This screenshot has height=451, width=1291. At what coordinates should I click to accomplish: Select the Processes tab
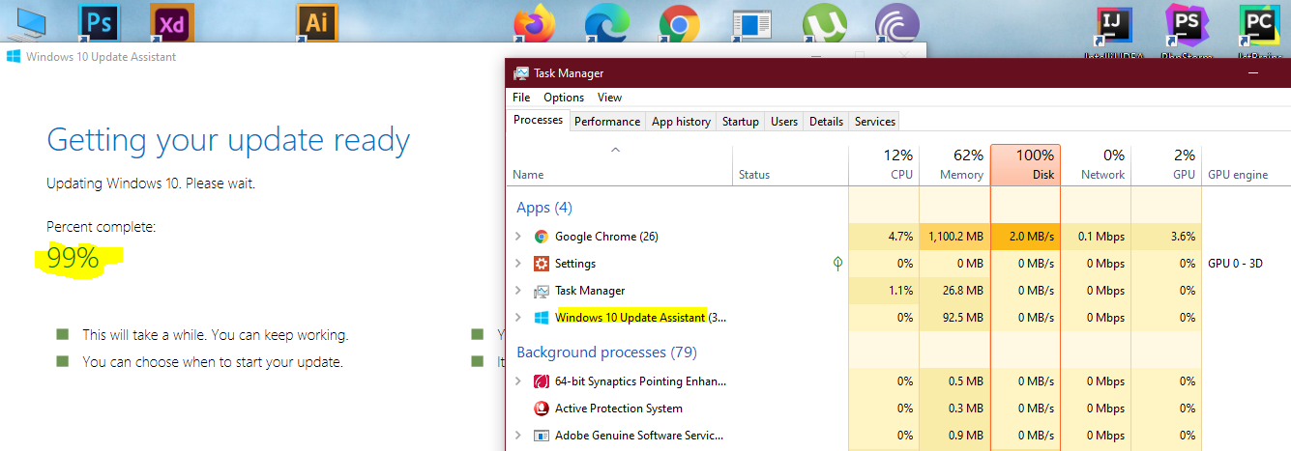(538, 120)
